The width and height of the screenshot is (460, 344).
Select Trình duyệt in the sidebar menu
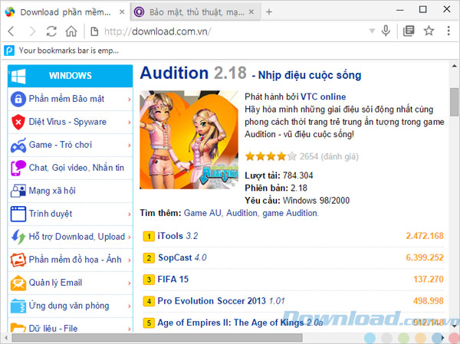(x=51, y=214)
